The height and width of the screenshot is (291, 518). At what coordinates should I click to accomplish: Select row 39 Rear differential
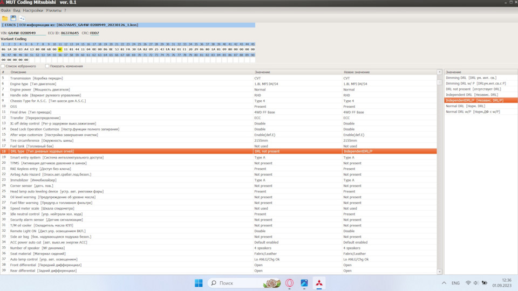tap(219, 271)
